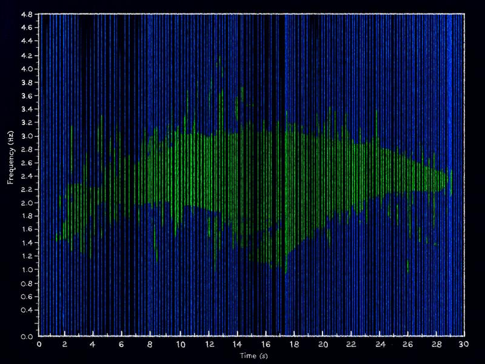
Task: Click the 0 tick label on time axis
Action: click(39, 345)
